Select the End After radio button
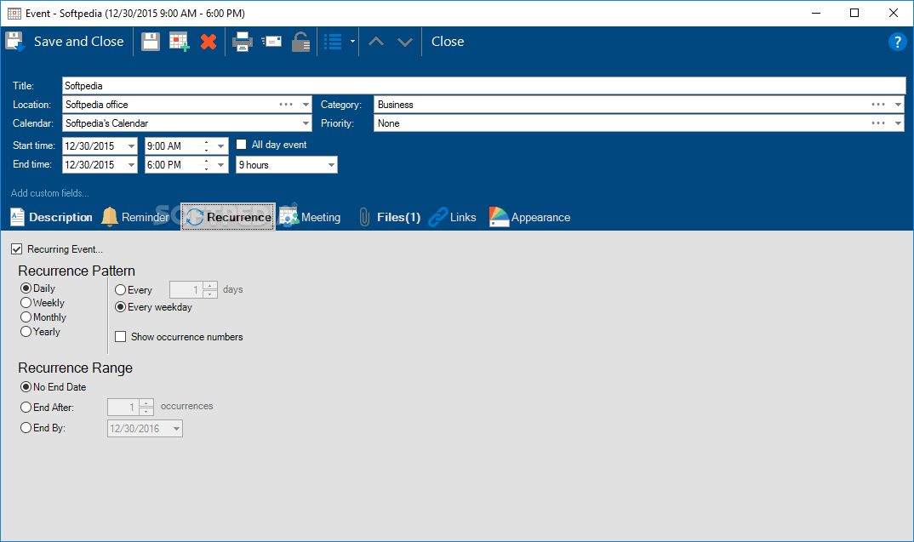The width and height of the screenshot is (914, 542). (x=26, y=408)
